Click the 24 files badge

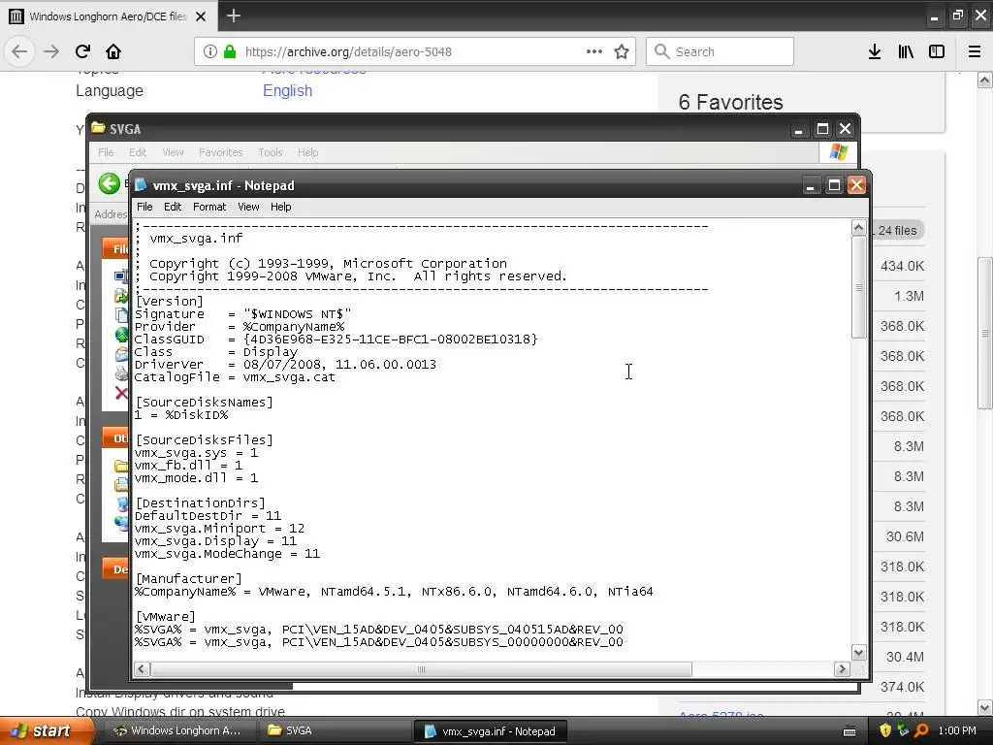(897, 231)
